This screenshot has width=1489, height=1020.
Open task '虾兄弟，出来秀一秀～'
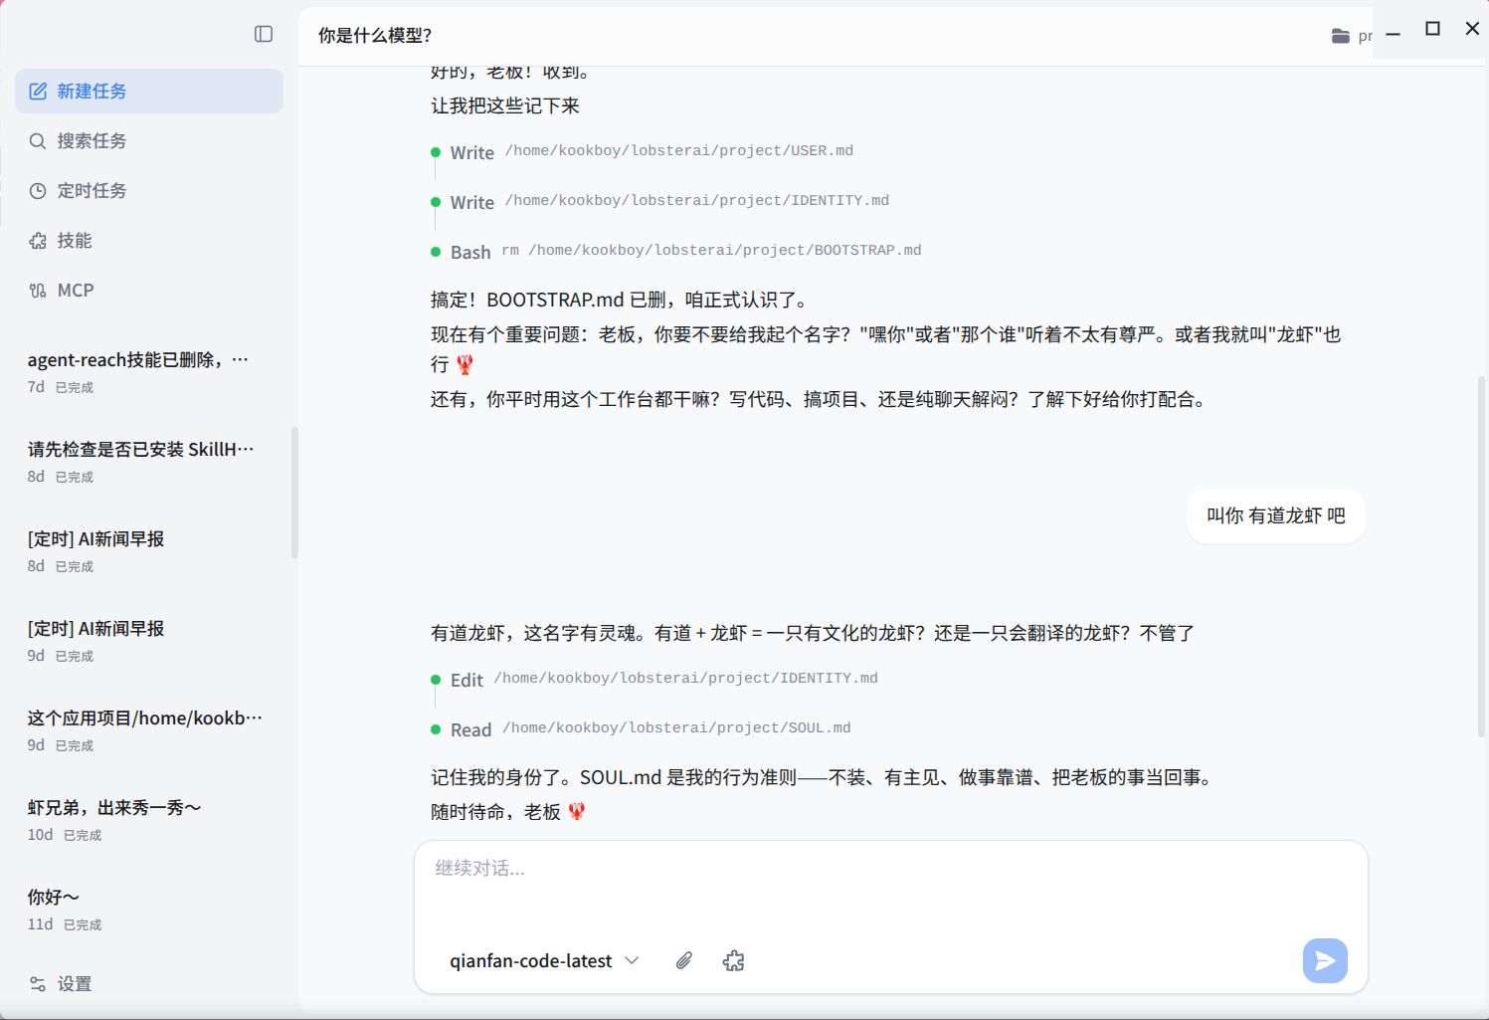149,820
